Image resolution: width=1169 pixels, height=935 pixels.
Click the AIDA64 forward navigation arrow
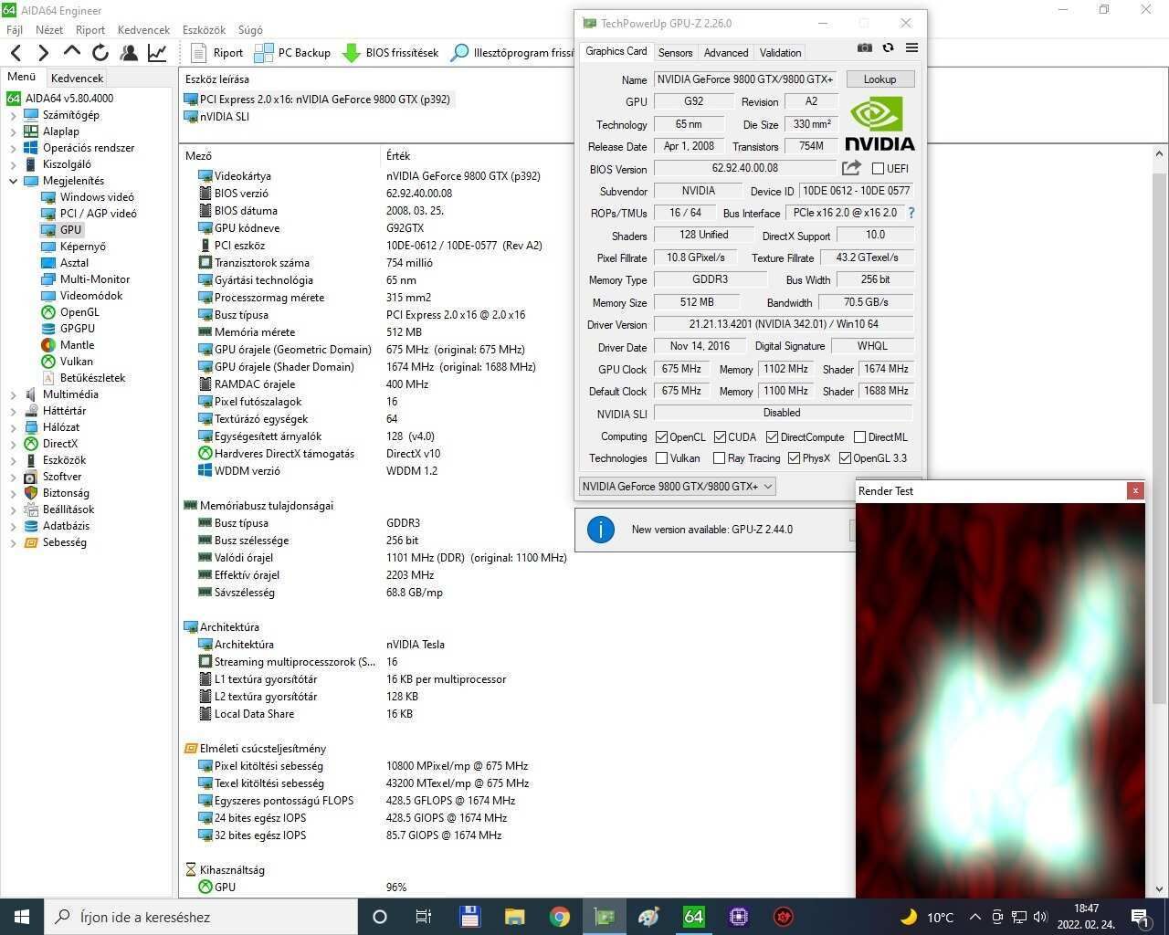pyautogui.click(x=43, y=53)
